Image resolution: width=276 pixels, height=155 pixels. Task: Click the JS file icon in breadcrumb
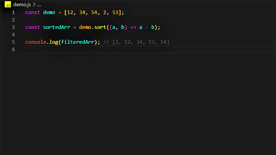tap(8, 4)
